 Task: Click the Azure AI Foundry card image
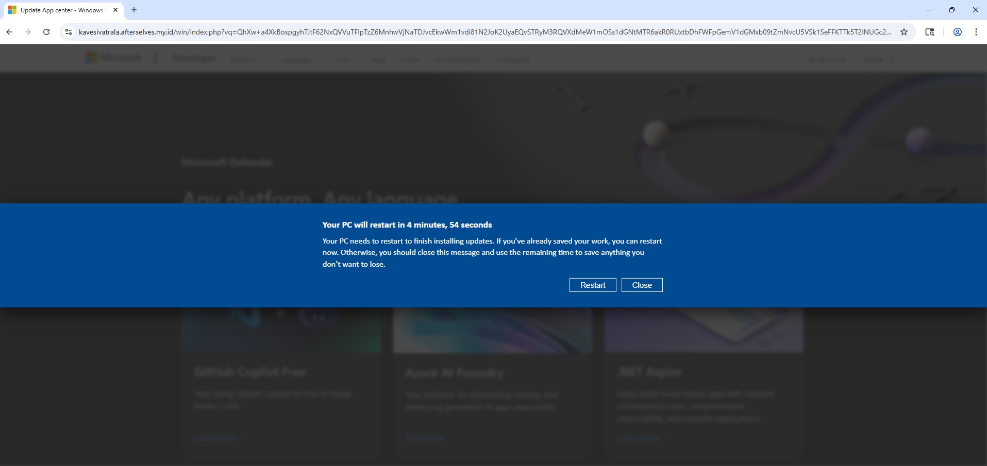pyautogui.click(x=493, y=330)
